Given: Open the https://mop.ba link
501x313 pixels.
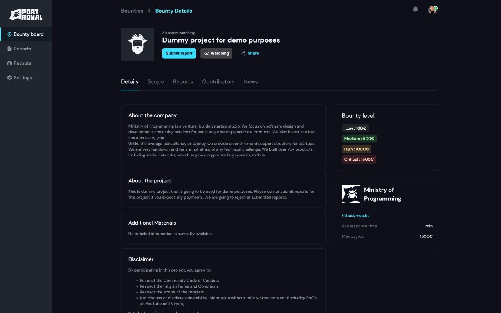Looking at the screenshot, I should point(355,216).
